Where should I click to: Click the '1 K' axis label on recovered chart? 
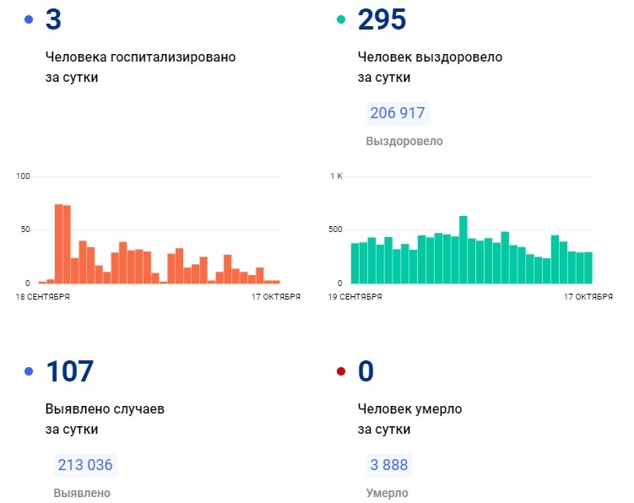click(336, 176)
